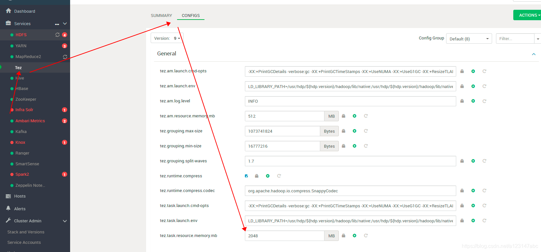Image resolution: width=541 pixels, height=252 pixels.
Task: Click HDFS restart-required refresh icon
Action: (x=57, y=35)
